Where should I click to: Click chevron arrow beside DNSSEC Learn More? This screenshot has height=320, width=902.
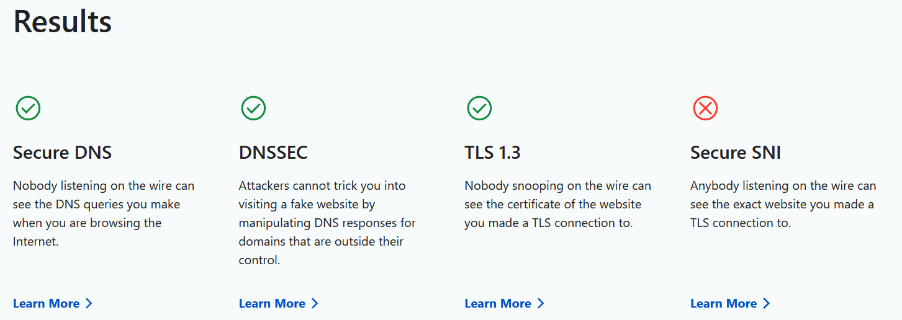click(315, 303)
